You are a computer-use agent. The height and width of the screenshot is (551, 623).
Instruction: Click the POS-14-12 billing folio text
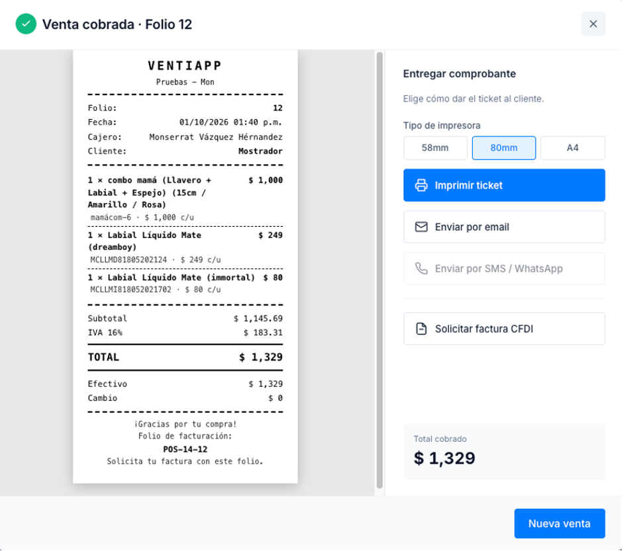click(185, 449)
